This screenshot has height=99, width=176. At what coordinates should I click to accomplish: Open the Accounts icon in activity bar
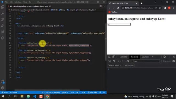point(3,82)
